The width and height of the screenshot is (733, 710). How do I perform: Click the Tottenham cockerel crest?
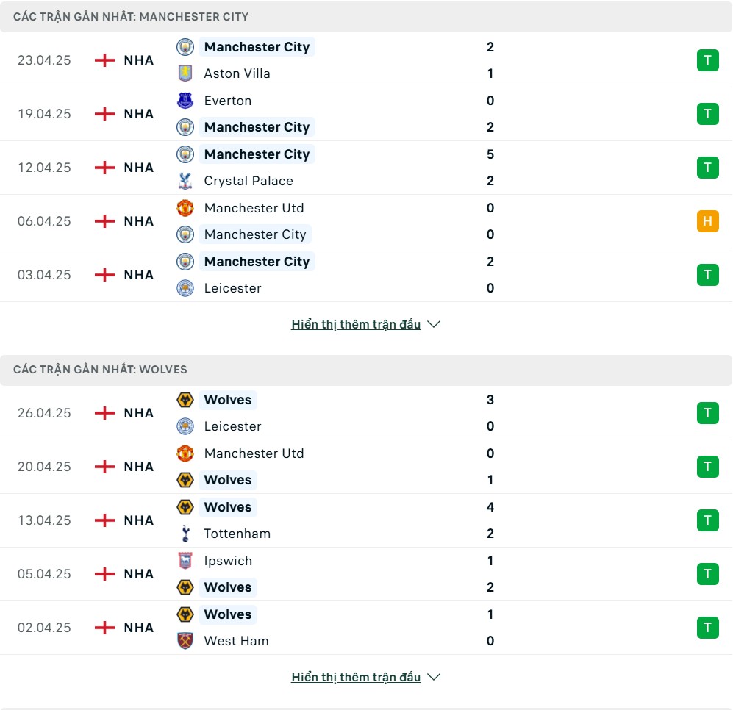click(185, 534)
